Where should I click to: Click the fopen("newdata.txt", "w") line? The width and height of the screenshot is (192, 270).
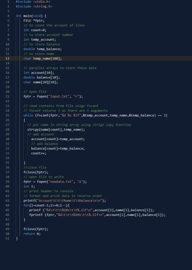[x=55, y=182]
